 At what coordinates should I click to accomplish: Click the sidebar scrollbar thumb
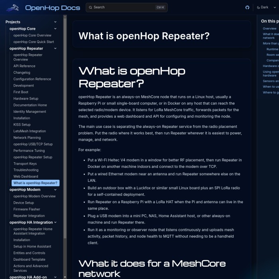pyautogui.click(x=65, y=128)
